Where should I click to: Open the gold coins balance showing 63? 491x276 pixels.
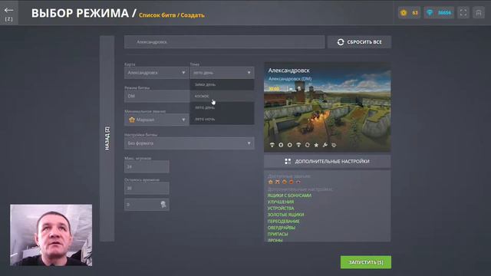coord(409,13)
